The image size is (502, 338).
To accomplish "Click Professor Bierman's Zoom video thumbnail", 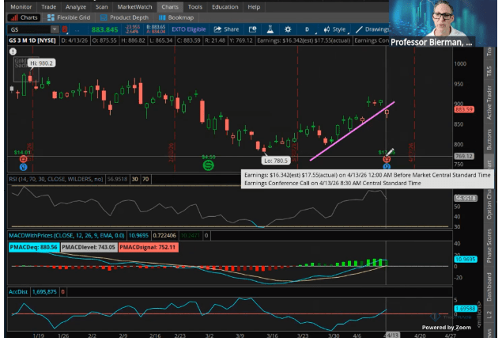I will click(443, 24).
